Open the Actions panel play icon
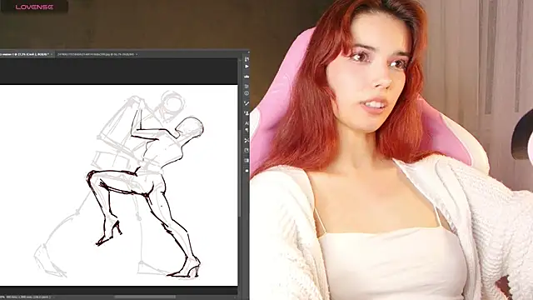 [247, 67]
